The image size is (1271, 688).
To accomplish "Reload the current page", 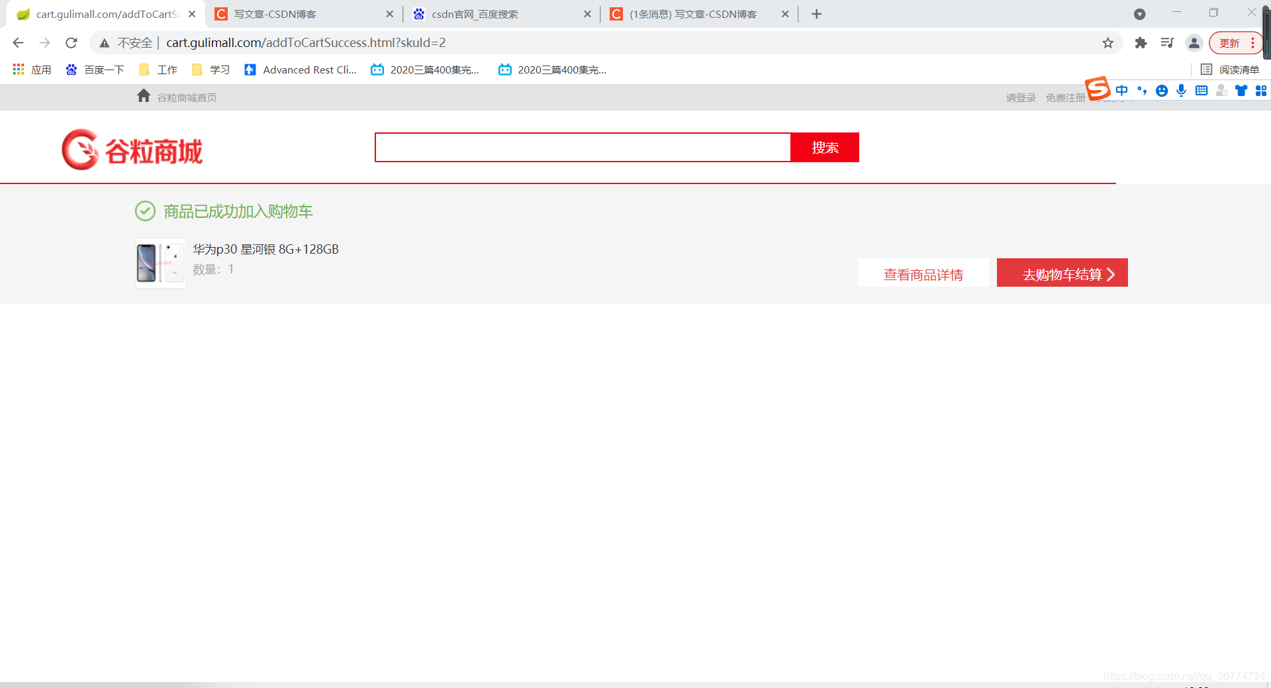I will pos(71,43).
